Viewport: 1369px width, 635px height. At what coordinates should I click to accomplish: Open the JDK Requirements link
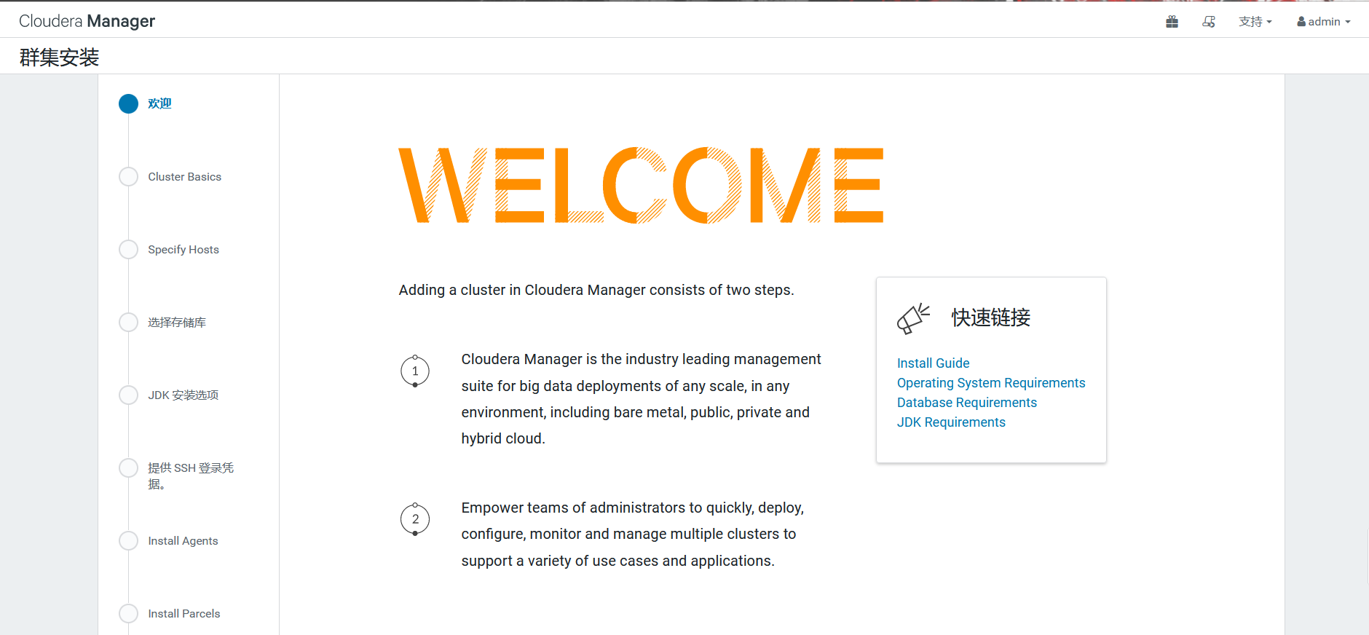[x=951, y=422]
